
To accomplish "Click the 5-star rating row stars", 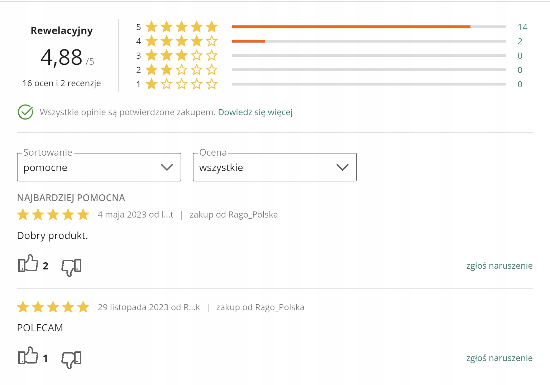I will [182, 27].
